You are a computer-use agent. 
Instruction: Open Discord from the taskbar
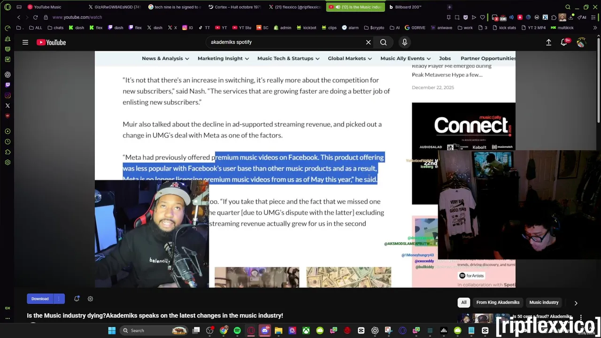point(265,330)
